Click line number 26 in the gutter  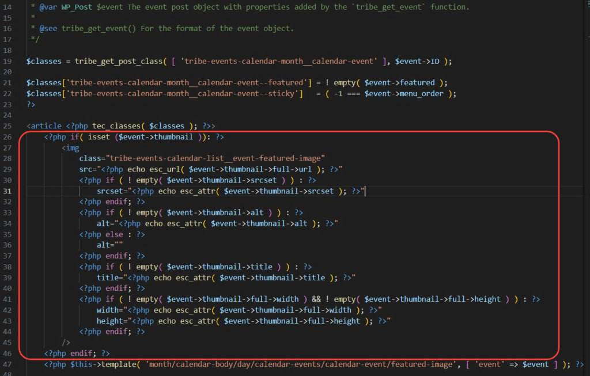point(7,137)
